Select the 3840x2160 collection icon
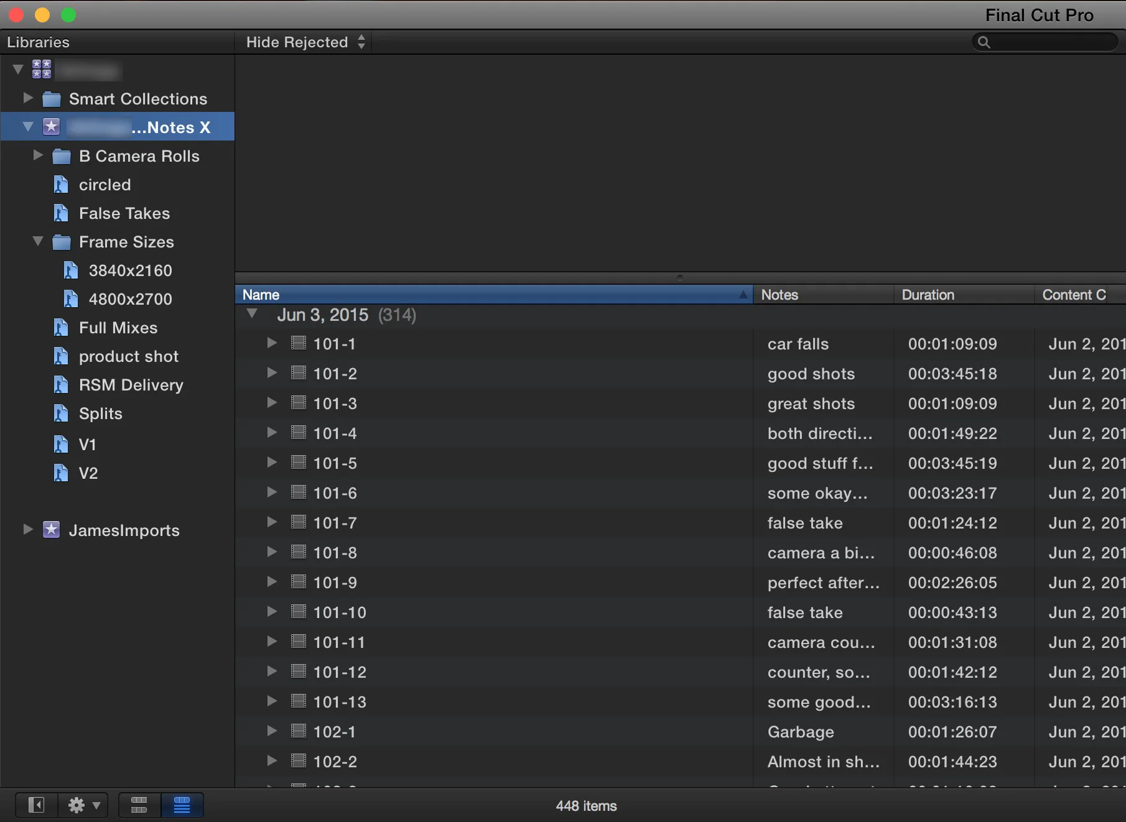 [x=70, y=270]
